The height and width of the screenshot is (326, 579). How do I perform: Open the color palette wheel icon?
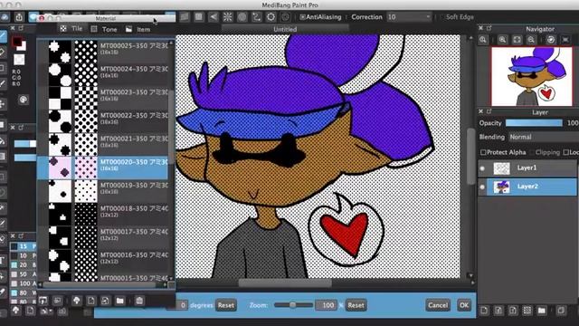tap(24, 100)
